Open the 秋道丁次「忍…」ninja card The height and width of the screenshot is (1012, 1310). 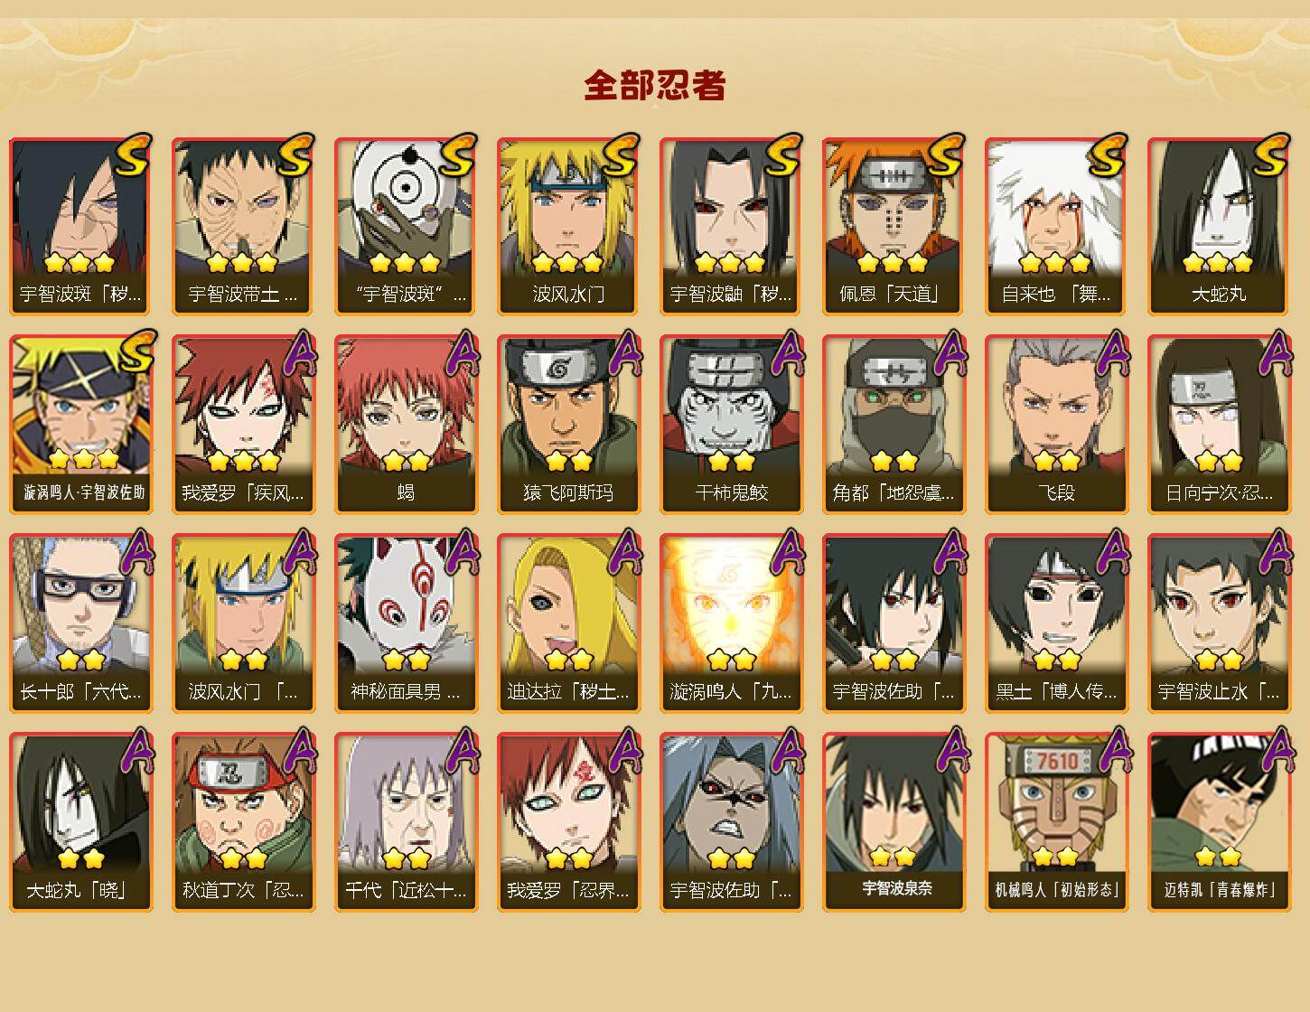point(243,822)
